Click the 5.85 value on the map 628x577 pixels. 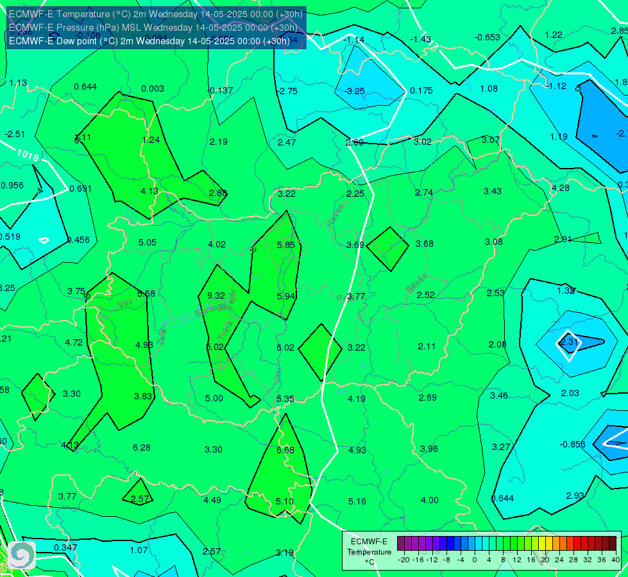[x=285, y=245]
